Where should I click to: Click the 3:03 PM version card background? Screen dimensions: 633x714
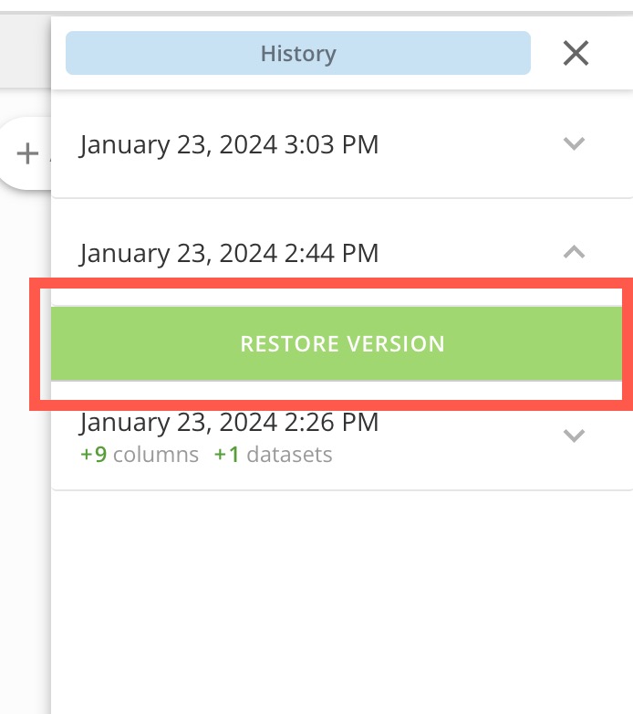[x=456, y=173]
